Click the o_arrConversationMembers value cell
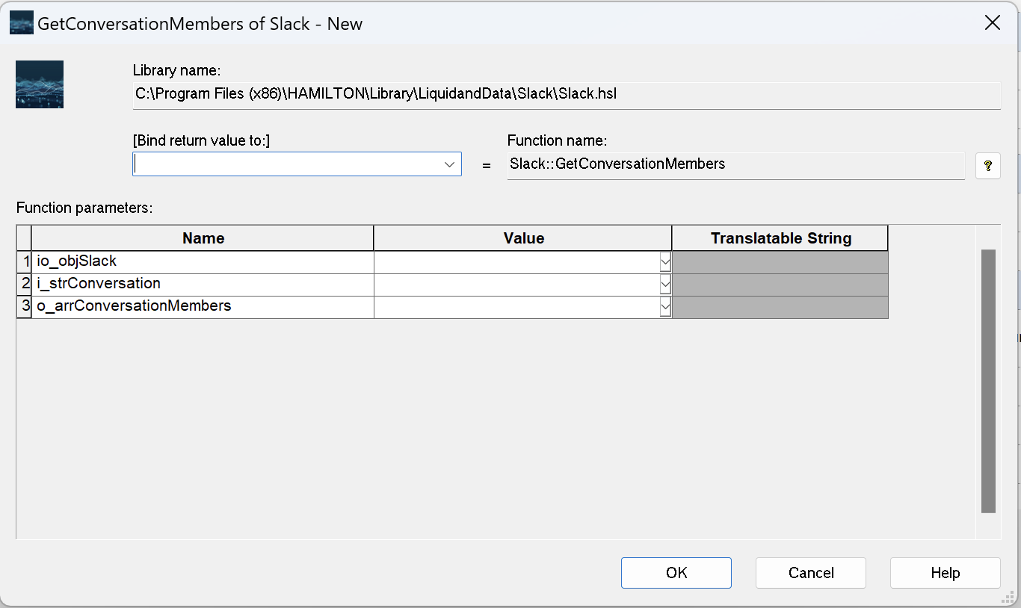This screenshot has height=608, width=1021. pos(517,307)
